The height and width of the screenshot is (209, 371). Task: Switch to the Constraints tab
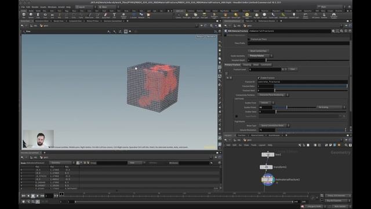tap(266, 64)
